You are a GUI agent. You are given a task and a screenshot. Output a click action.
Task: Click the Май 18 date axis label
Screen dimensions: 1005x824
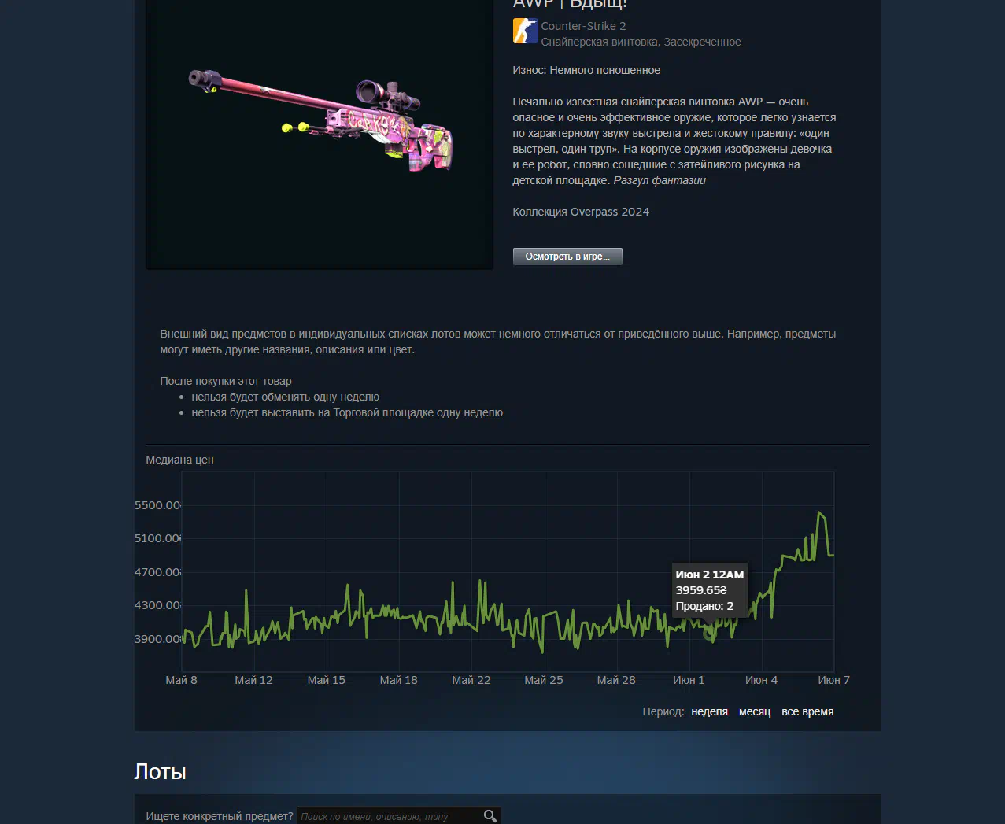pos(398,680)
